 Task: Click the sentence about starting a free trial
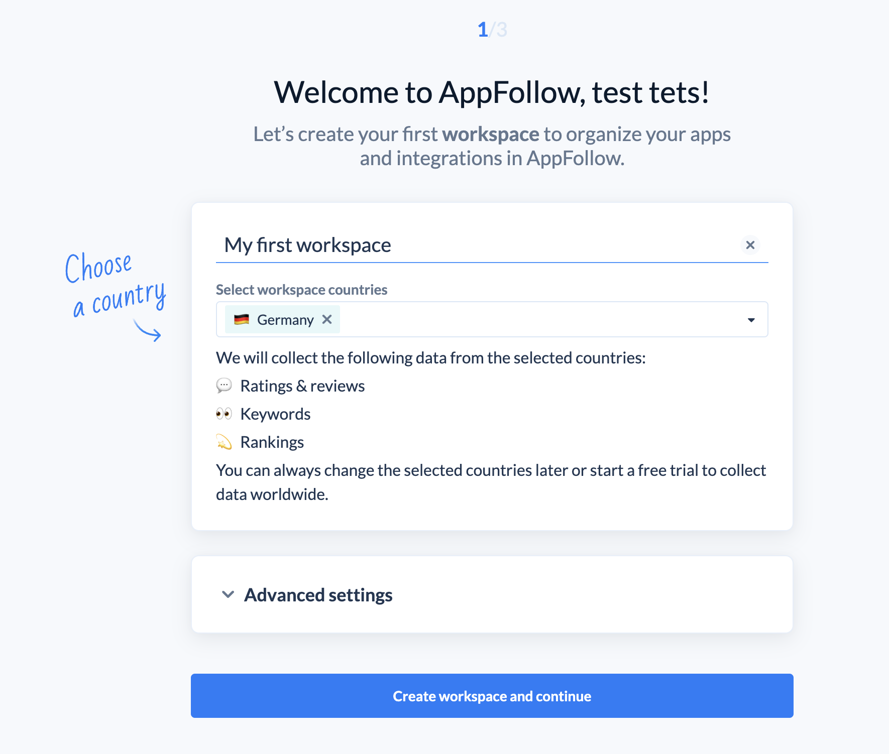[x=491, y=482]
